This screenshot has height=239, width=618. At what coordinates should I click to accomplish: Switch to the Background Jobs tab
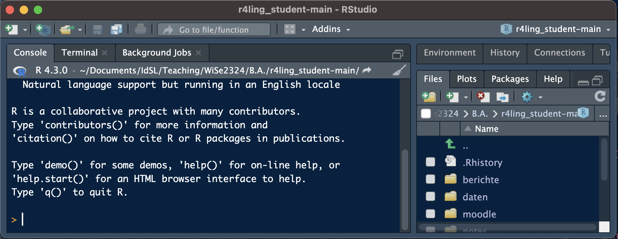click(x=157, y=53)
